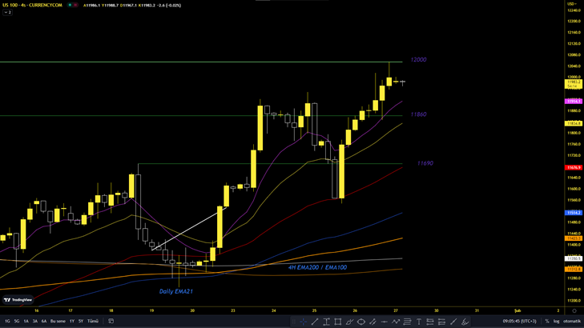This screenshot has width=584, height=328.
Task: Open the timezone clock 09:05:45 (UTC+3)
Action: pyautogui.click(x=520, y=321)
